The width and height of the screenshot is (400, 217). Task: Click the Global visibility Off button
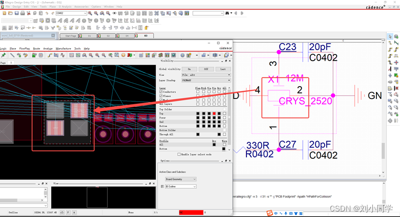tap(206, 69)
